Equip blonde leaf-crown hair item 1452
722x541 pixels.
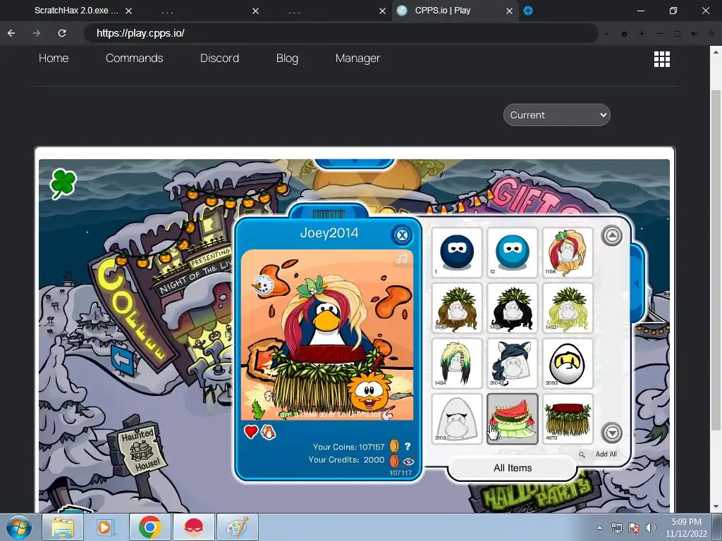tap(568, 308)
